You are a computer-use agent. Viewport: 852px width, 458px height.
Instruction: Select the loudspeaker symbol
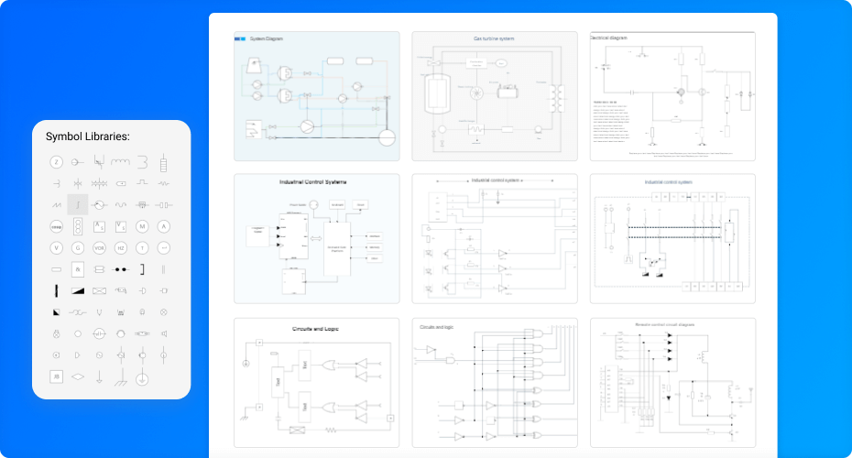pos(164,333)
